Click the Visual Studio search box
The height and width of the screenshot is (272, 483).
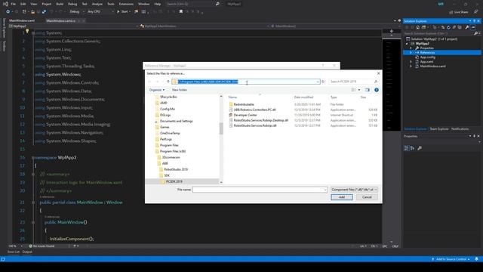[192, 4]
